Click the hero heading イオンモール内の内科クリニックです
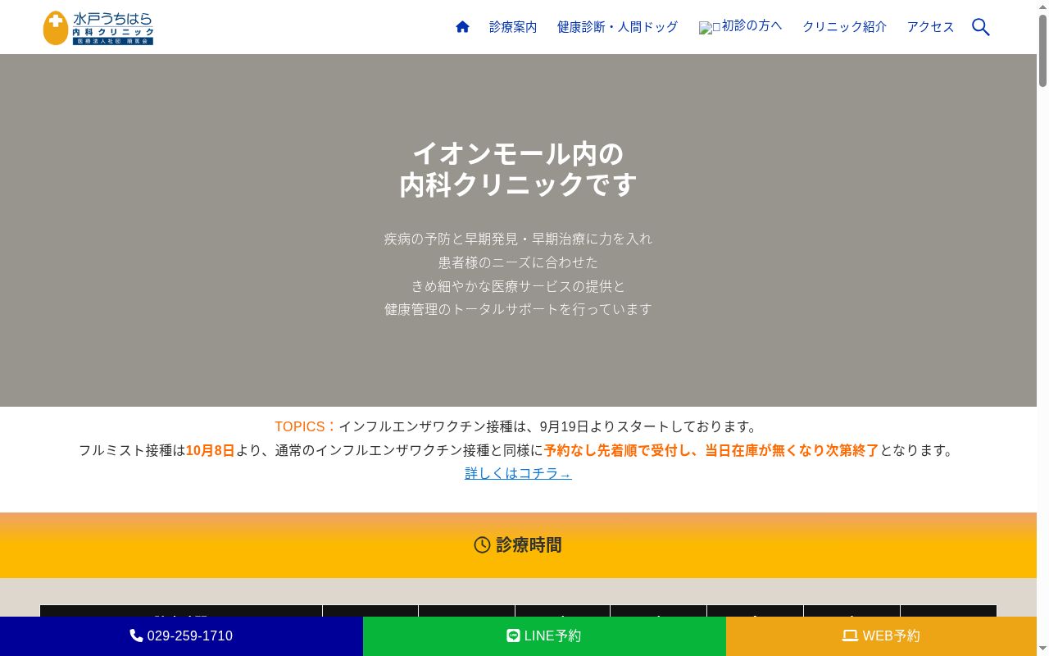Image resolution: width=1049 pixels, height=656 pixels. pos(518,169)
